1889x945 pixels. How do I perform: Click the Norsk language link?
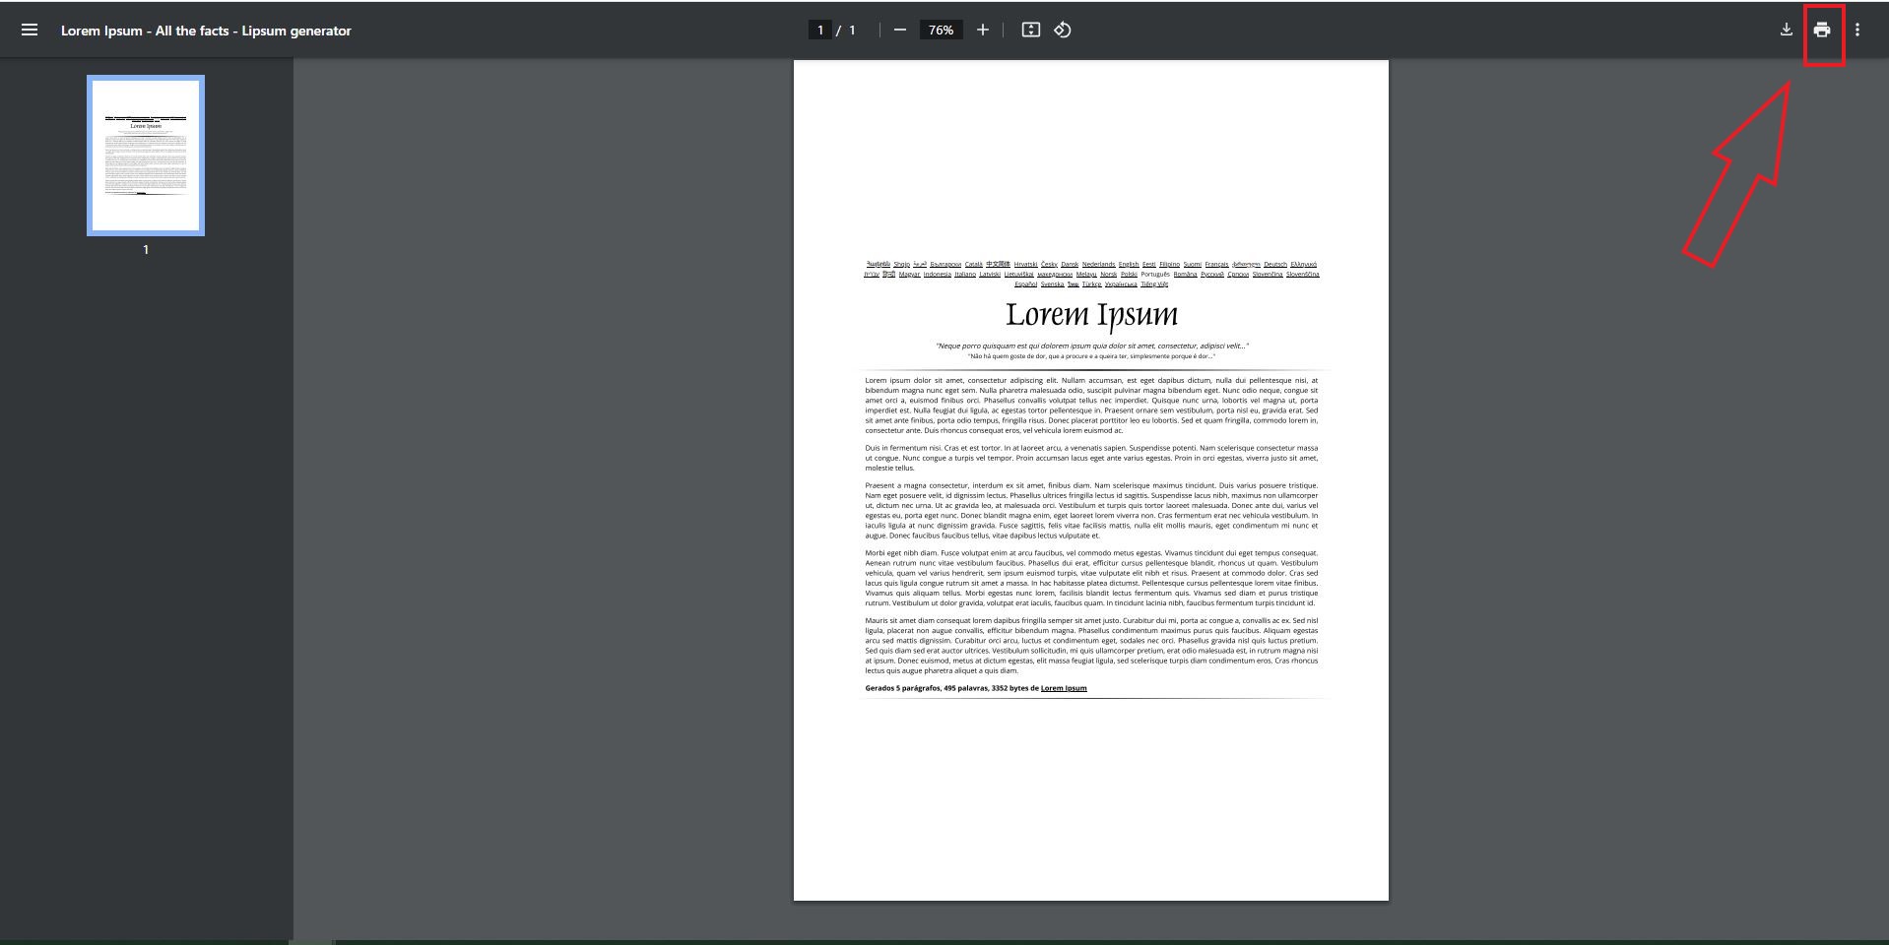[1108, 274]
